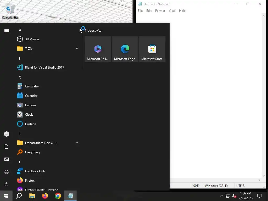The image size is (268, 201).
Task: Click the Productivity group title
Action: (x=93, y=31)
